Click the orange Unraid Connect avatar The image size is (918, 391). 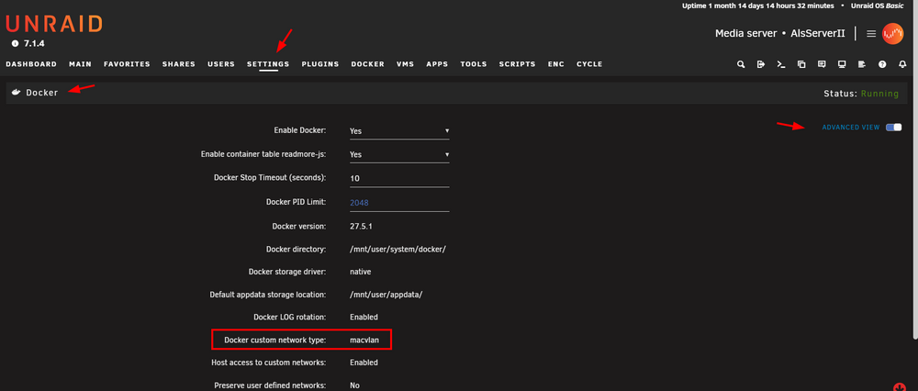pos(893,34)
